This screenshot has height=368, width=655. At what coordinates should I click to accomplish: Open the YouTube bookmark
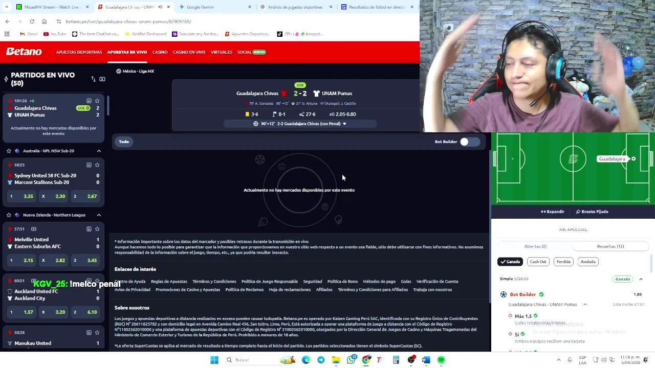tap(55, 34)
